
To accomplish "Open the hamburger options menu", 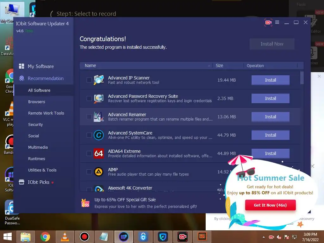I will [x=277, y=22].
